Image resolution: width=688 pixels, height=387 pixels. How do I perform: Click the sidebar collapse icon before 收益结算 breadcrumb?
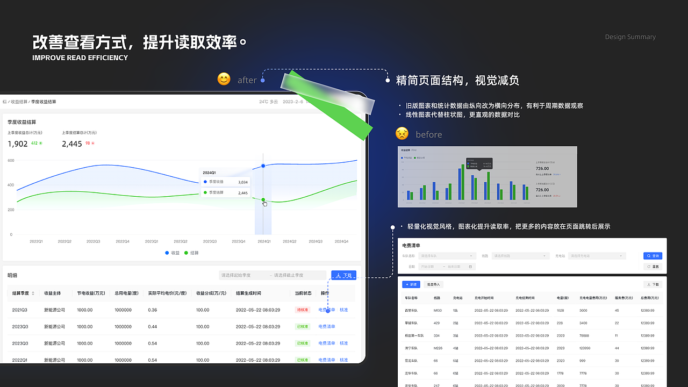(x=4, y=102)
